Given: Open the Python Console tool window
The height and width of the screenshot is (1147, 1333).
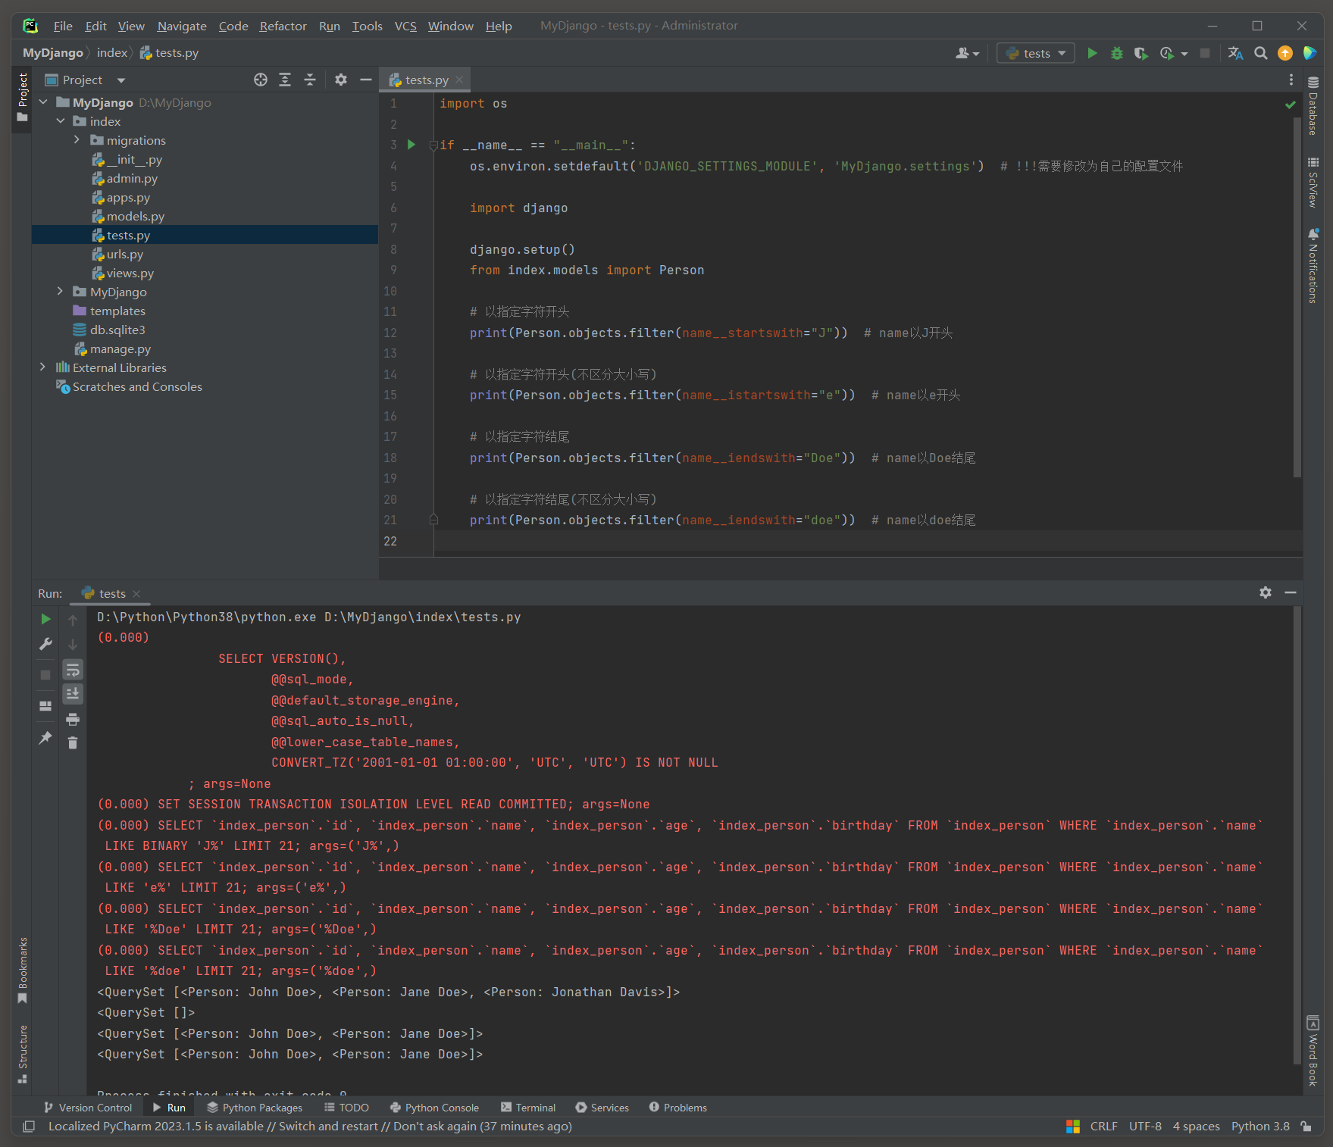Looking at the screenshot, I should [434, 1108].
